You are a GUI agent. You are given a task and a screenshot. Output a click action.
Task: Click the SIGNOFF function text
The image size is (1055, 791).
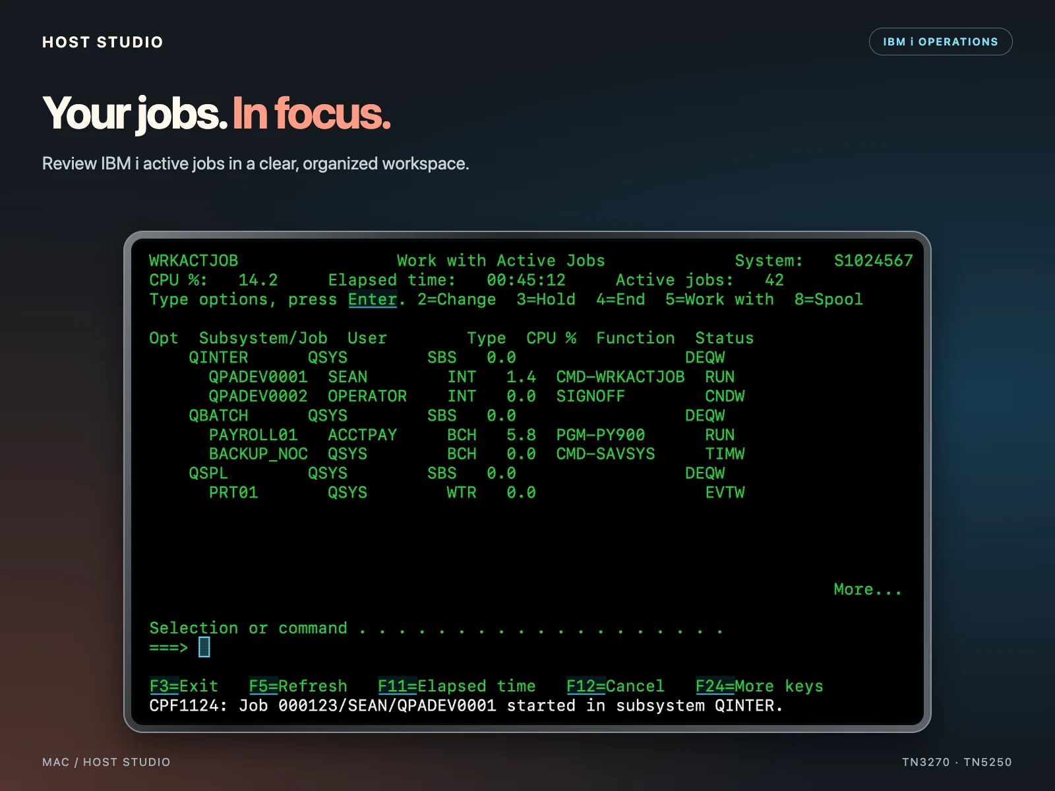[x=590, y=396]
